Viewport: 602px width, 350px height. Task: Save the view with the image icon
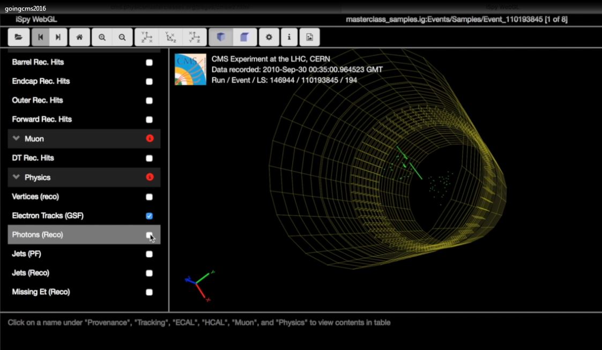pyautogui.click(x=309, y=37)
